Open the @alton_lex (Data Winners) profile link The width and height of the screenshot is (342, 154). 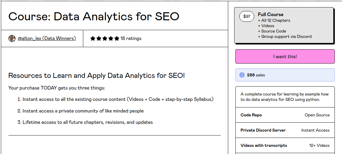pyautogui.click(x=47, y=38)
